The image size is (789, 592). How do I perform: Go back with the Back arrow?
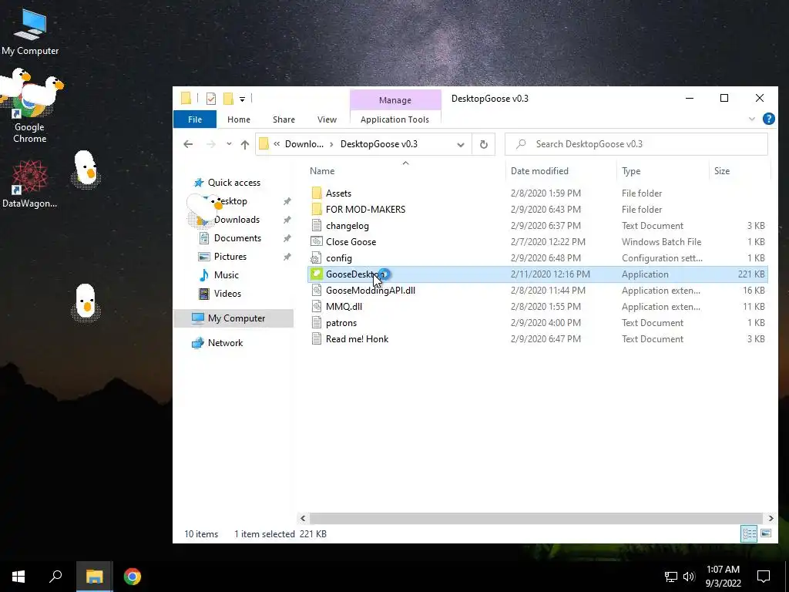coord(188,144)
